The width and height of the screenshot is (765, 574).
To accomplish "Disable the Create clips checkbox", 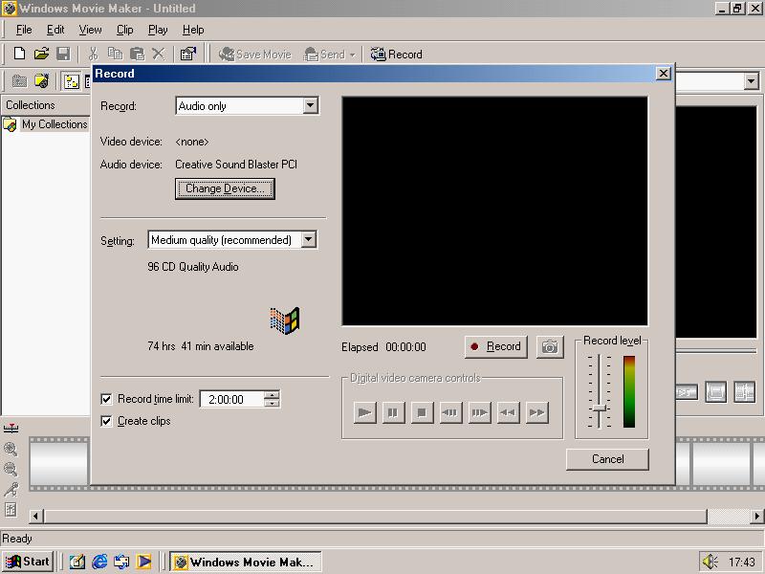I will [x=107, y=421].
